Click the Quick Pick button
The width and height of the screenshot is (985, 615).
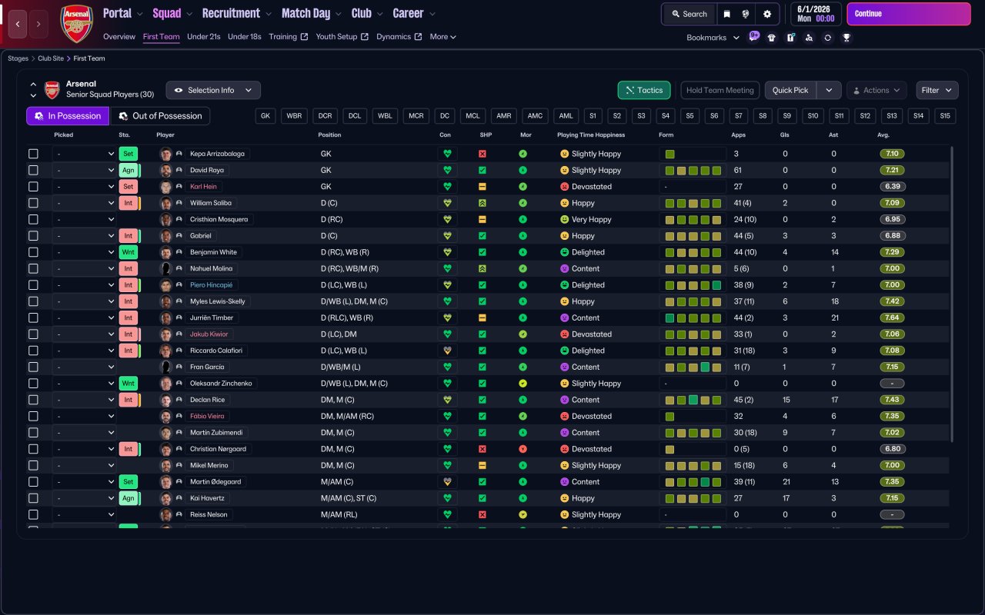coord(790,90)
